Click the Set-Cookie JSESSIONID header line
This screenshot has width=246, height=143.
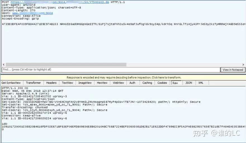point(101,102)
